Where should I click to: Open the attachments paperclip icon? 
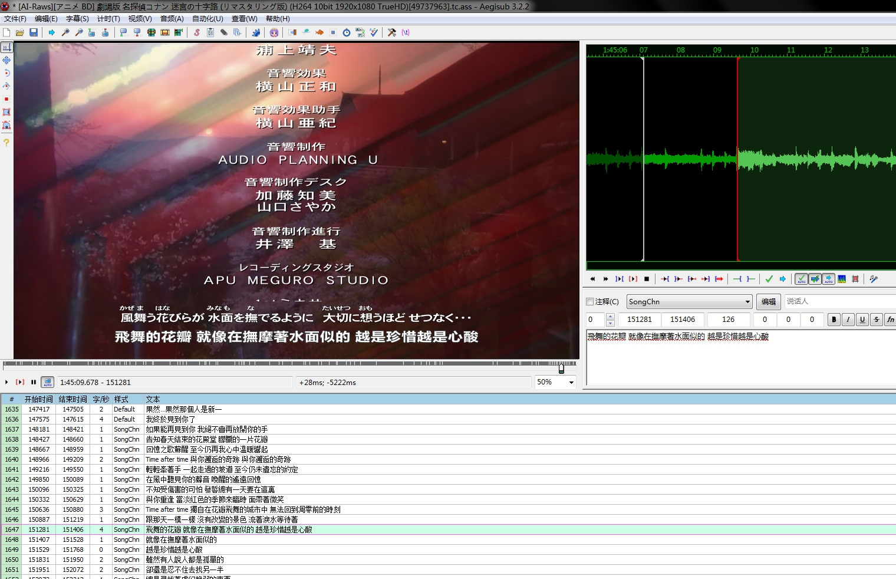point(224,32)
